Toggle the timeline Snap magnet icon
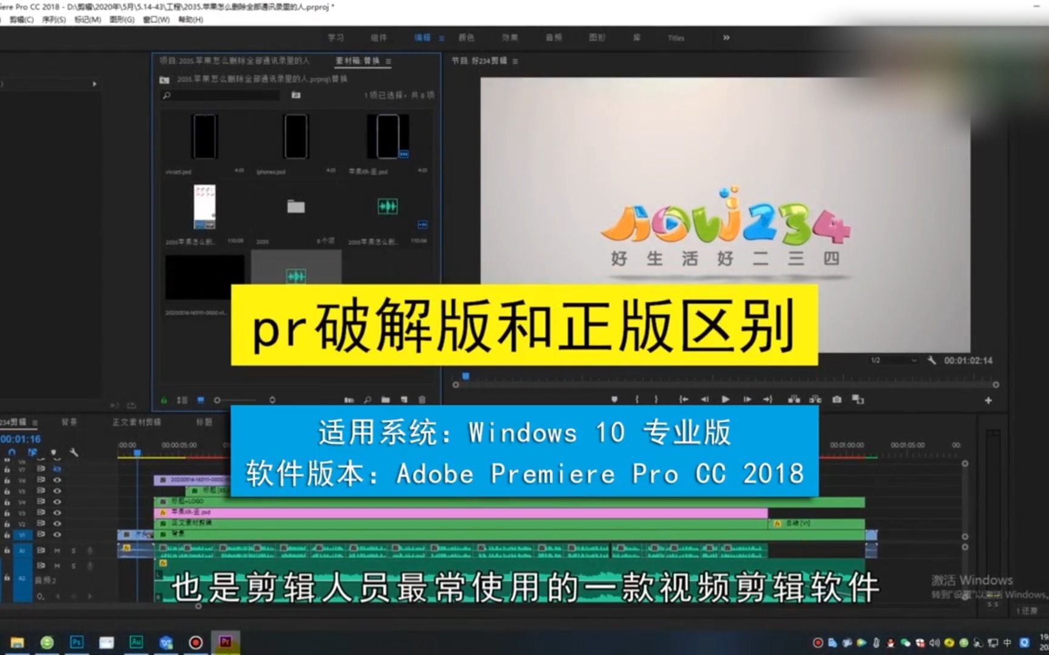Image resolution: width=1049 pixels, height=655 pixels. [x=12, y=452]
